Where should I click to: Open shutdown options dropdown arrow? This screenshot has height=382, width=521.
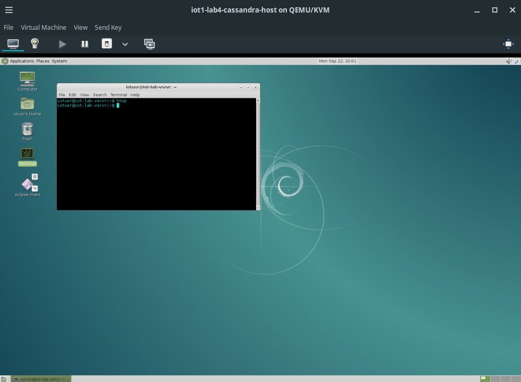click(x=125, y=44)
